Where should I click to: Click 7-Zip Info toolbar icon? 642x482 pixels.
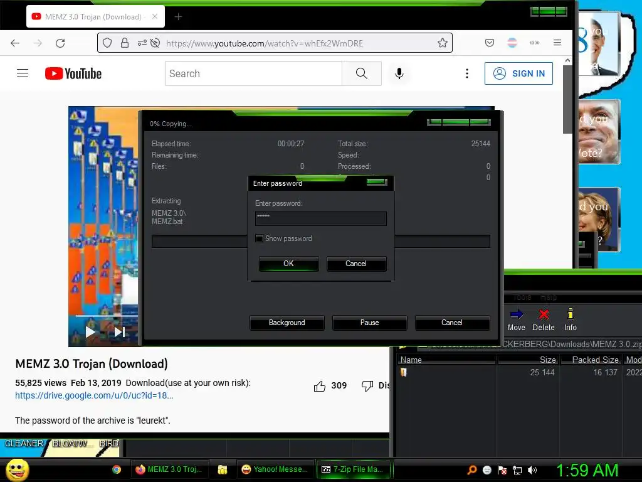[x=571, y=319]
